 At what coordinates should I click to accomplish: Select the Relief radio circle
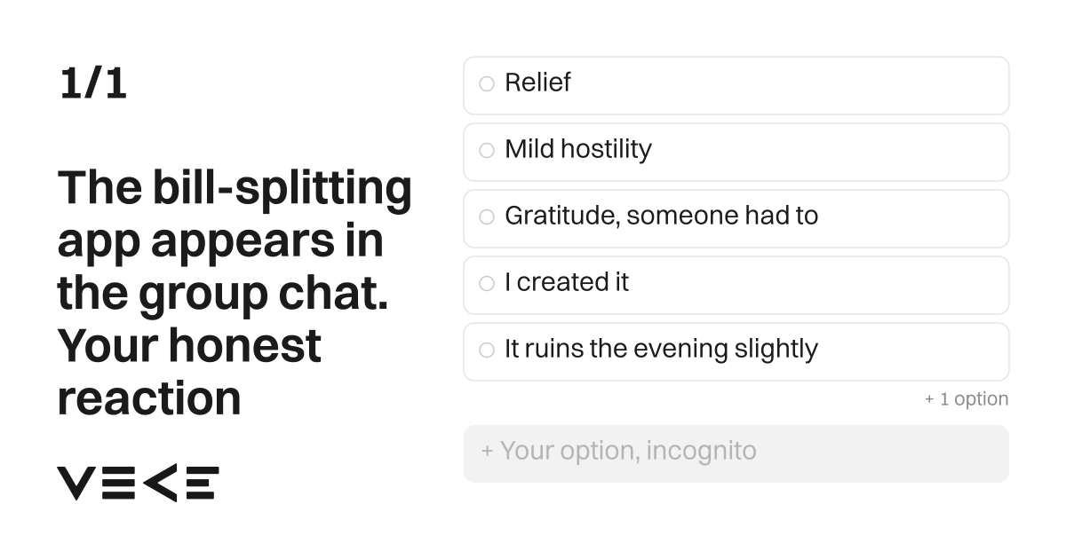click(487, 84)
